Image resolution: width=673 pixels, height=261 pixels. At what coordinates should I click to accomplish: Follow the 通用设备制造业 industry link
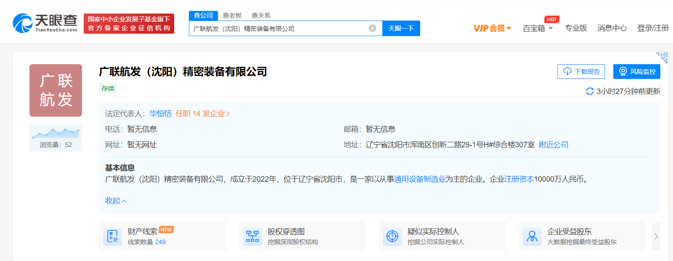[420, 179]
